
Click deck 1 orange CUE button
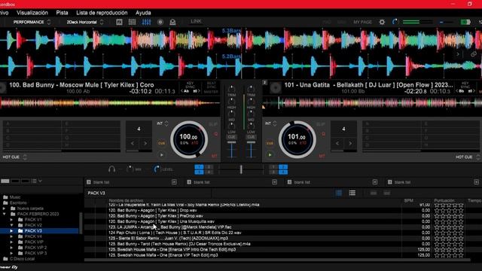[161, 143]
